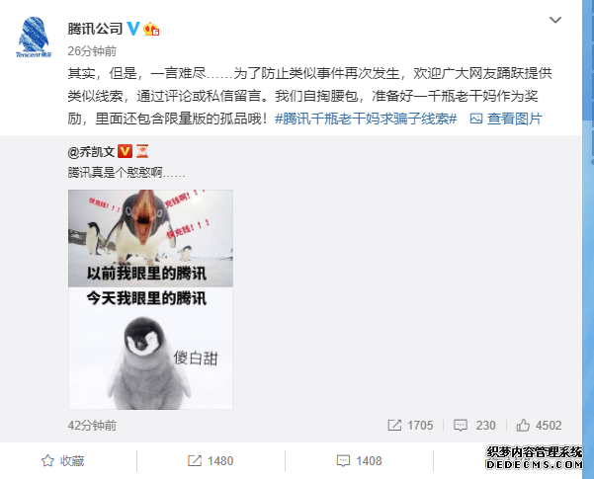This screenshot has width=594, height=479.
Task: Open the 腾讯公司 account name link
Action: click(95, 29)
